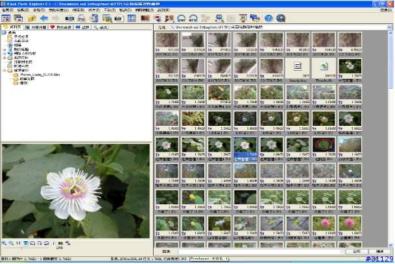Select the Desktop root tree item

pos(12,32)
